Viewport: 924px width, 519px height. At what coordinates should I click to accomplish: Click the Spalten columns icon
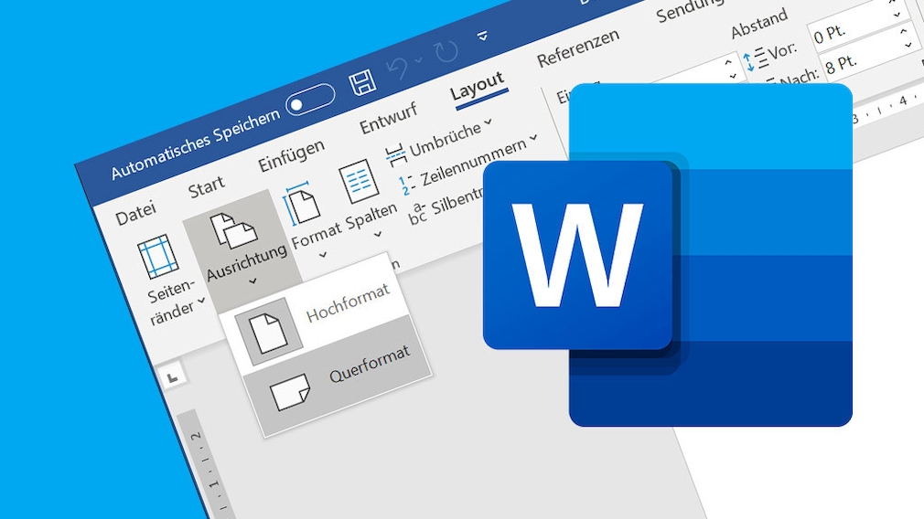[360, 181]
